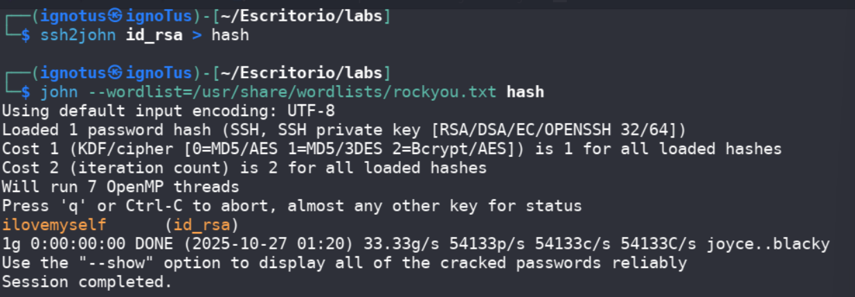Viewport: 855px width, 297px height.
Task: Click the cracked password ilovemyself
Action: click(x=54, y=224)
